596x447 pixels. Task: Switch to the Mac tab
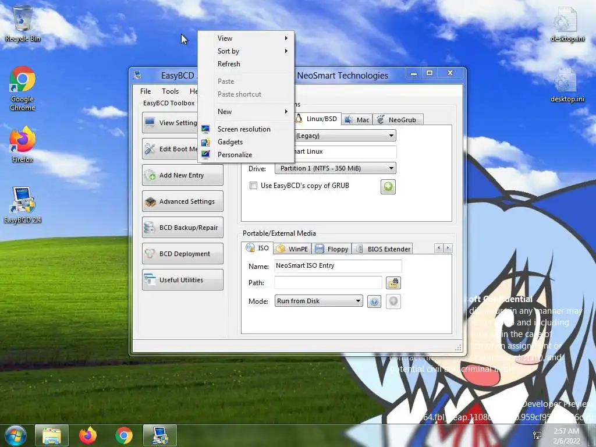[x=357, y=120]
